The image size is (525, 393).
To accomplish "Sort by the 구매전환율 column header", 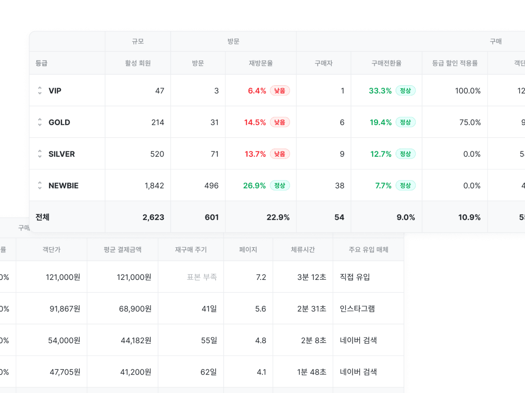I will [386, 63].
